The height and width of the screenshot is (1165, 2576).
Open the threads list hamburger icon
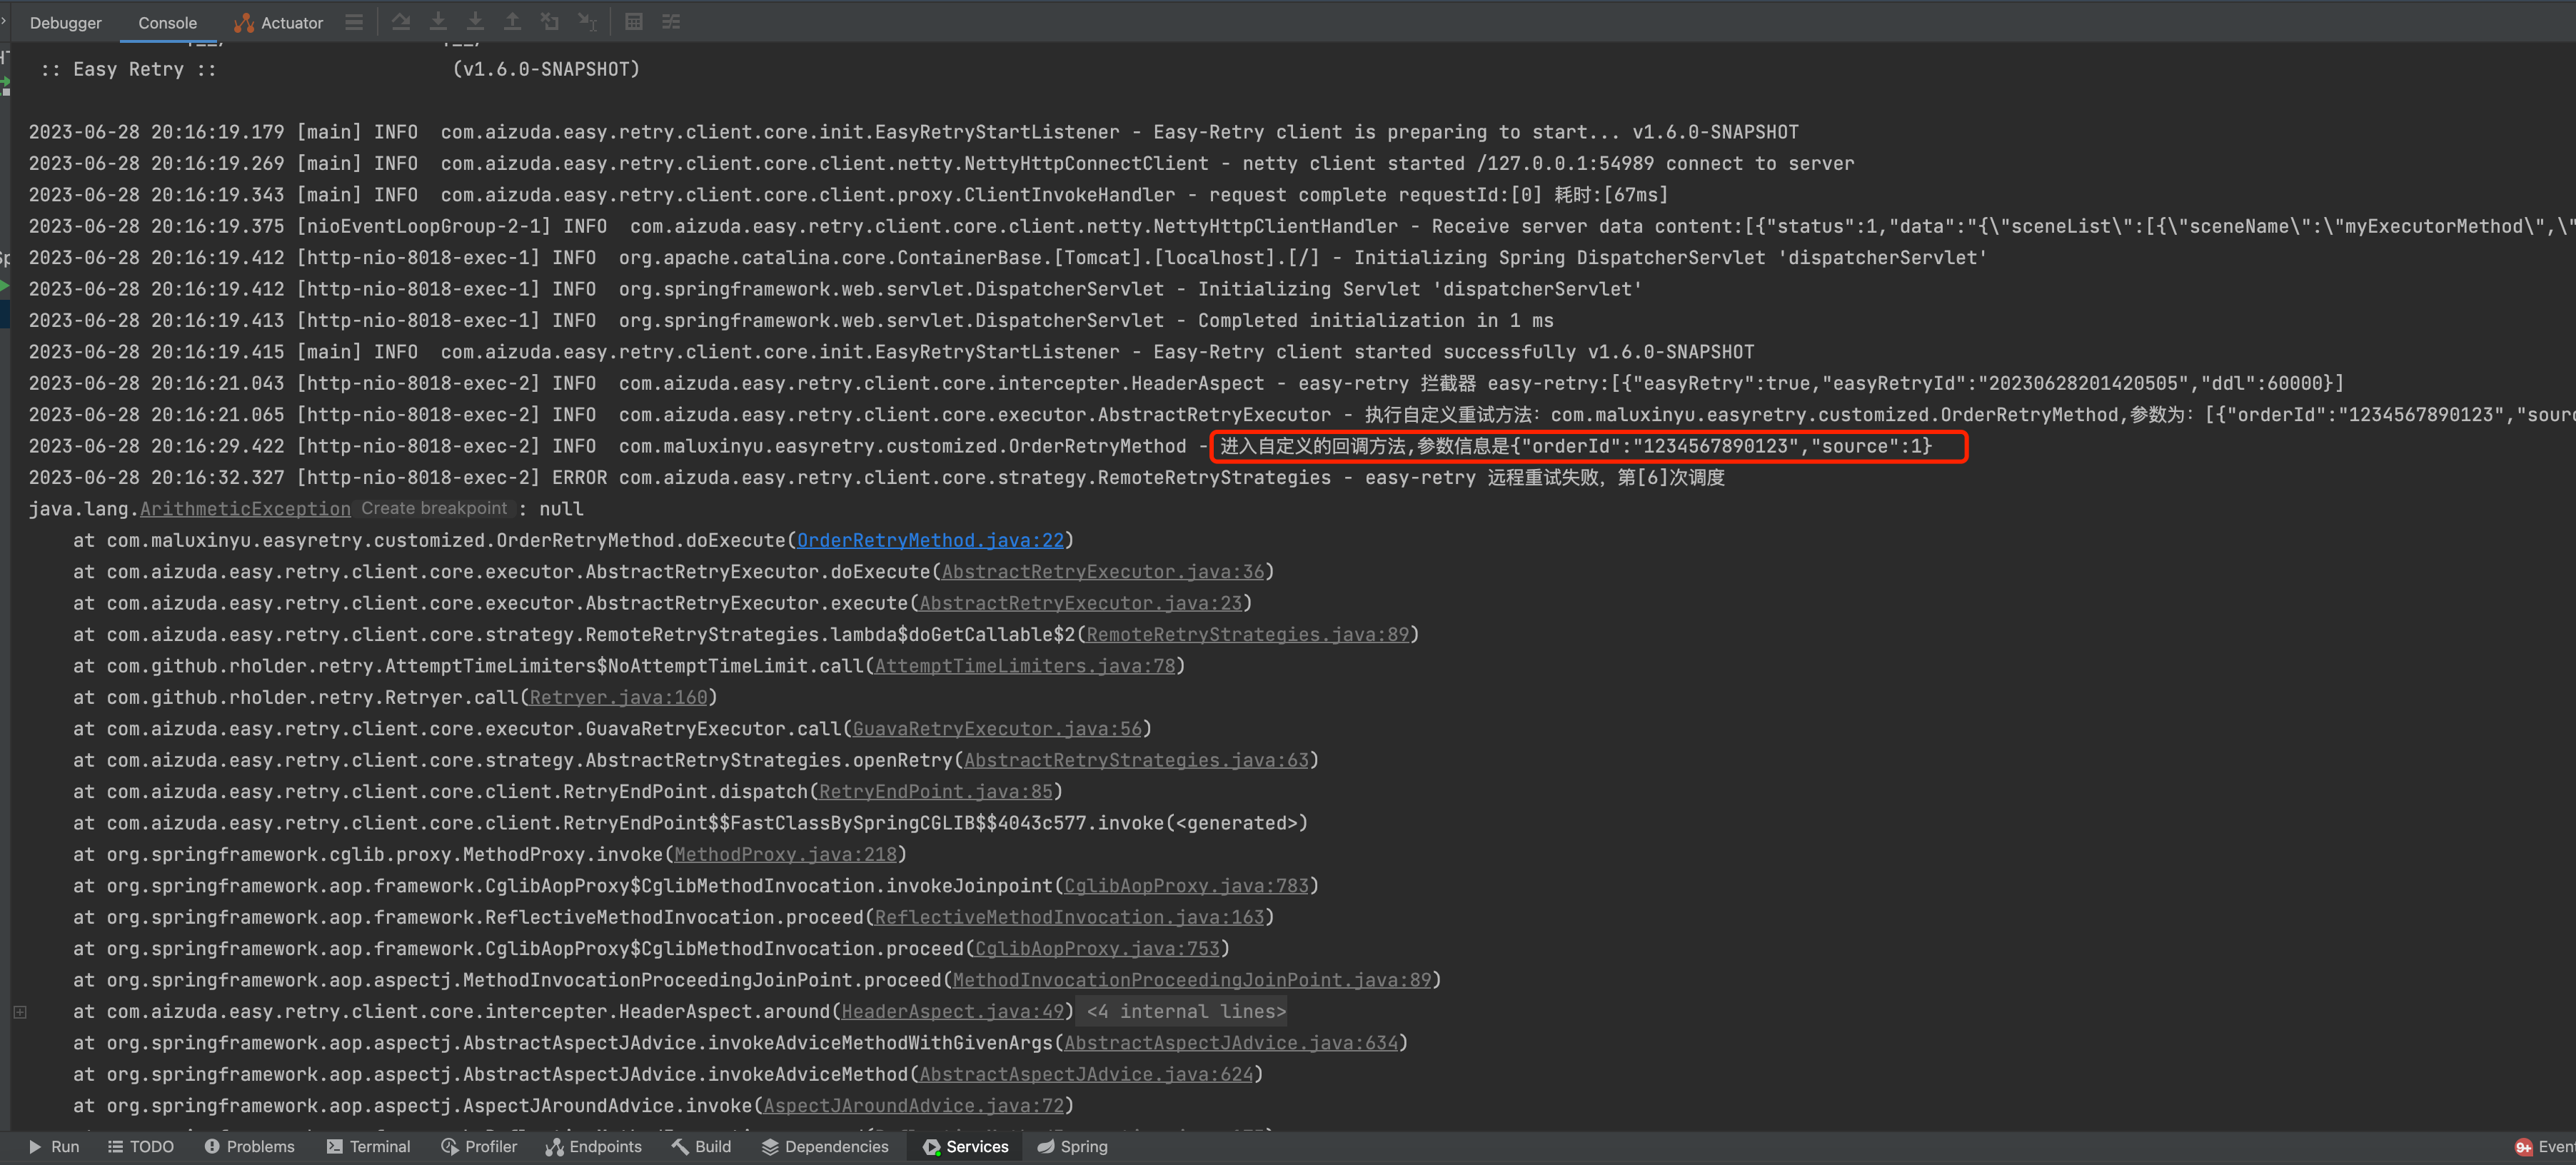(354, 22)
